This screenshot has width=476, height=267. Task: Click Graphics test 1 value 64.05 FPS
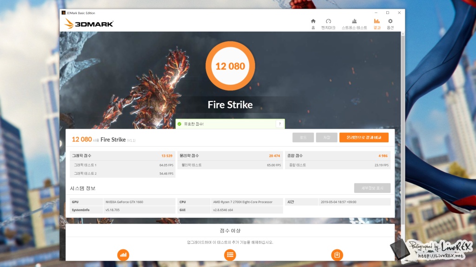(x=166, y=165)
